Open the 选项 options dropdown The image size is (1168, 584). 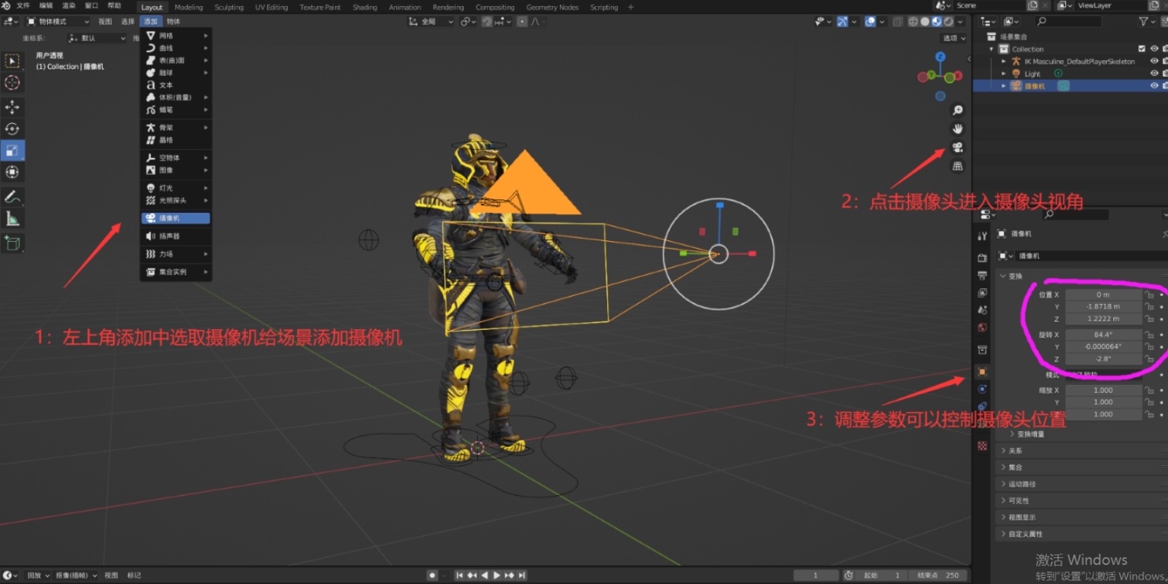(953, 37)
